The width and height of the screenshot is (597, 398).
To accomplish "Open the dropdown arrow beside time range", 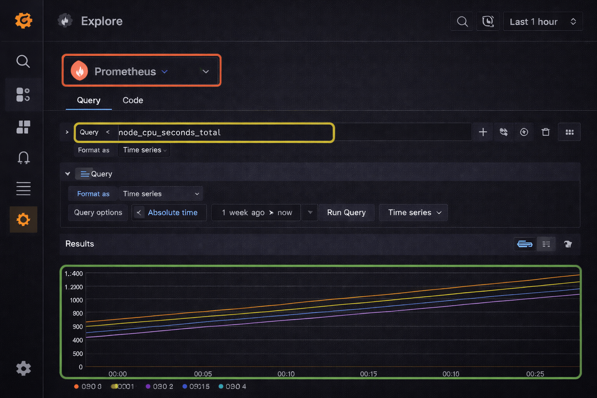I will tap(310, 212).
